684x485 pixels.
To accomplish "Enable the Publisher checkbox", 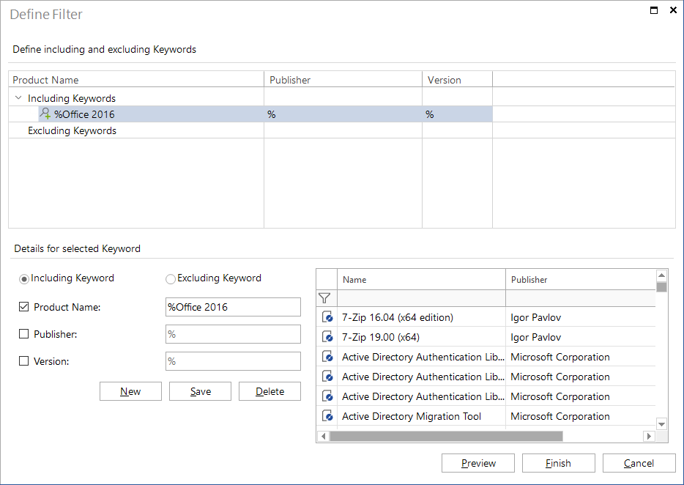I will tap(23, 334).
